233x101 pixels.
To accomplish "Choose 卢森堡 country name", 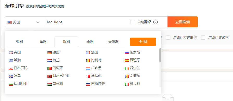I will pos(96,68).
